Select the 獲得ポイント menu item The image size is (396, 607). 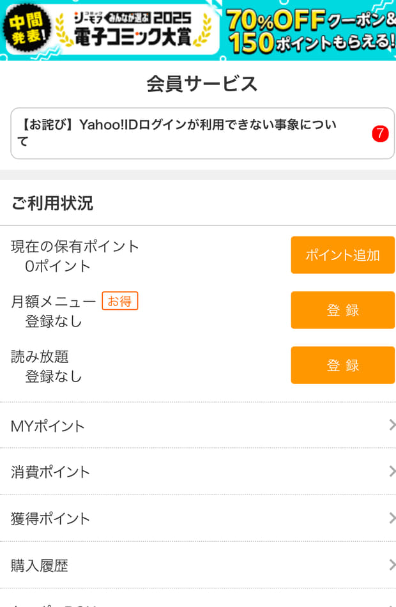(x=198, y=518)
